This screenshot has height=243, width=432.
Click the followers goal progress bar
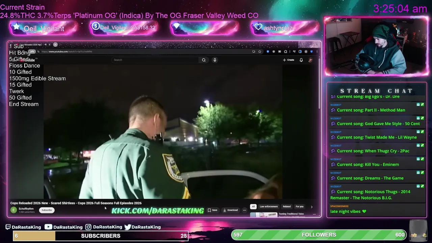(319, 235)
